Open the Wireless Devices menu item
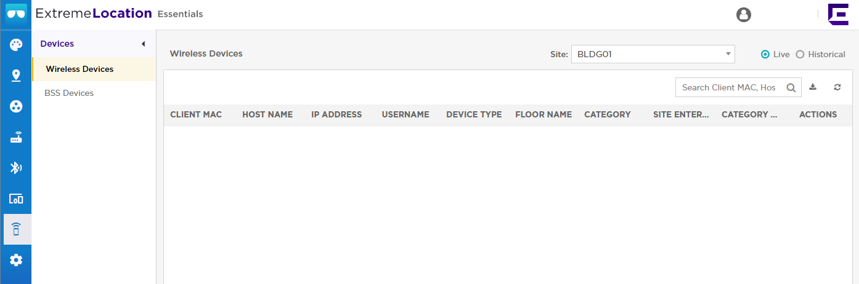Image resolution: width=859 pixels, height=284 pixels. (79, 69)
